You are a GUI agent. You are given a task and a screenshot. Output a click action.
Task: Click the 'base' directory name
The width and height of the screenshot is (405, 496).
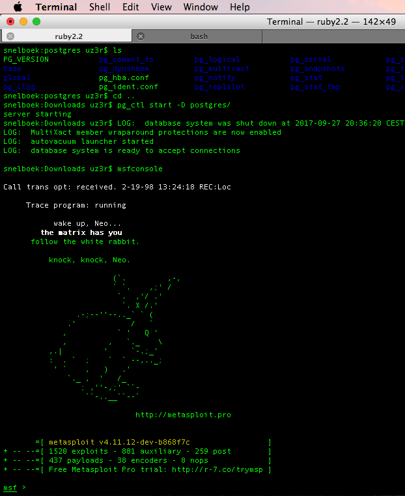(12, 68)
